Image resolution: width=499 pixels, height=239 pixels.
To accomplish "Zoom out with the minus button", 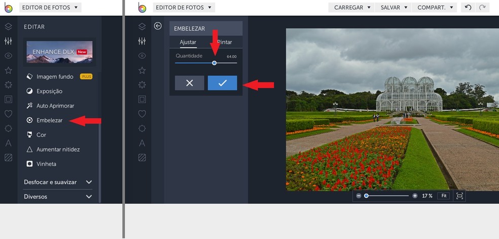I will point(359,196).
